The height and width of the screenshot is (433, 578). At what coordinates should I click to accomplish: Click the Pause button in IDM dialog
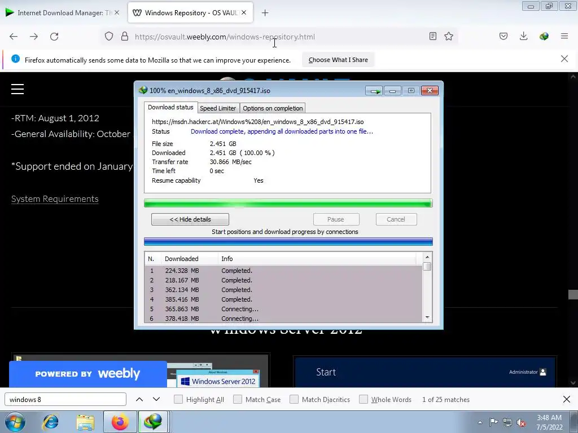pos(336,219)
